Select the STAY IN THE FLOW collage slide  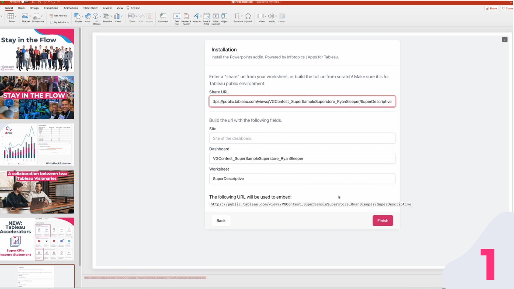[37, 98]
